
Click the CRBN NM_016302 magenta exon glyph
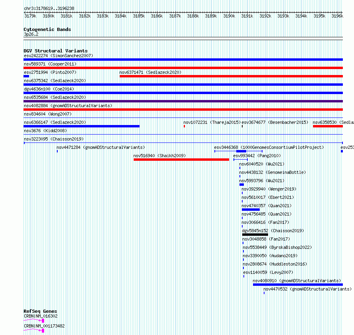[43, 321]
